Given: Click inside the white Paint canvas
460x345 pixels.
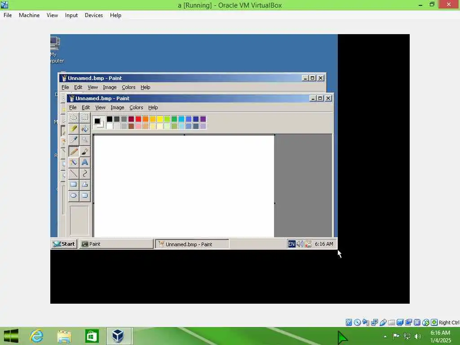Looking at the screenshot, I should click(184, 186).
